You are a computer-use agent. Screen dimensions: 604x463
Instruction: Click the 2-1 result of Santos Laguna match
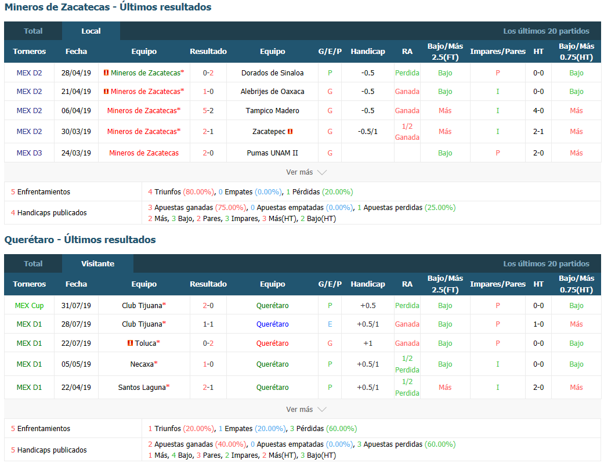(208, 388)
